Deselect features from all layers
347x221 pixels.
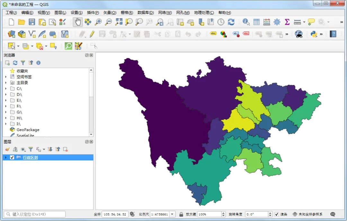[x=40, y=46]
